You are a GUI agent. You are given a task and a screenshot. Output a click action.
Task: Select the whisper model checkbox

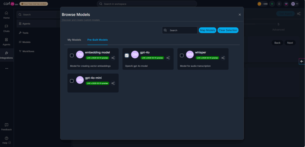[182, 55]
